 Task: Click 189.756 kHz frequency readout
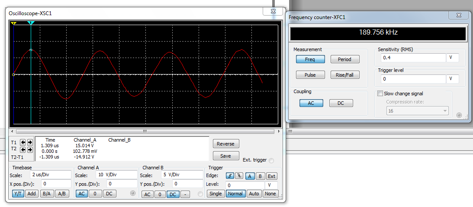pyautogui.click(x=378, y=32)
